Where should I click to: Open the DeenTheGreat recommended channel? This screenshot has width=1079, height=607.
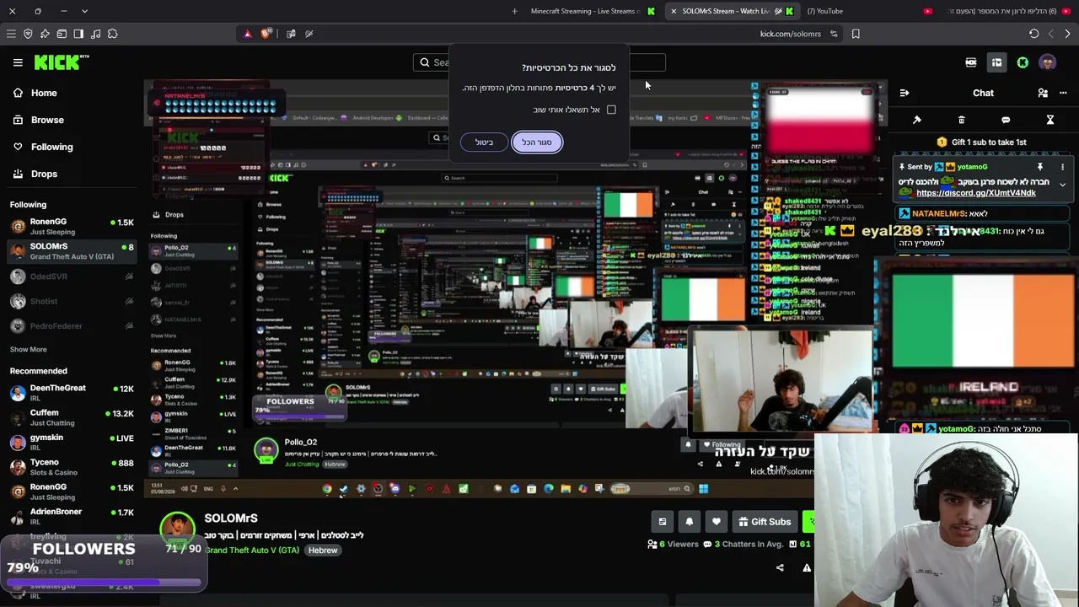[72, 393]
